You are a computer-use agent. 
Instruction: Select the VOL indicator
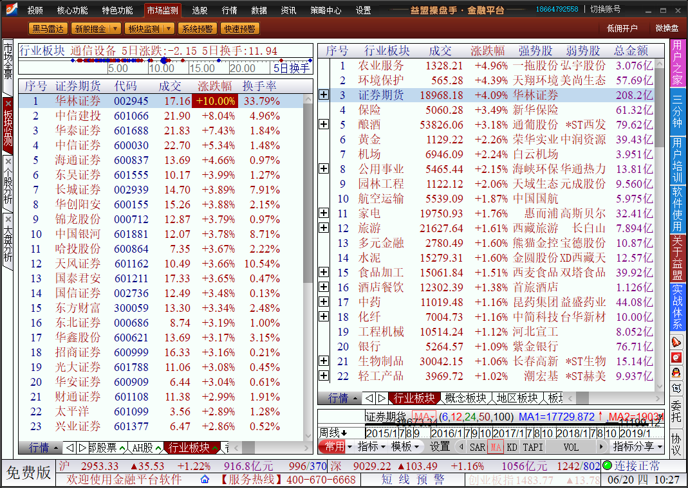coord(571,447)
